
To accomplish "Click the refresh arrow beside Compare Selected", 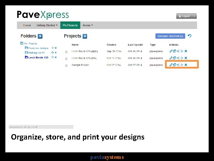I will click(x=190, y=36).
